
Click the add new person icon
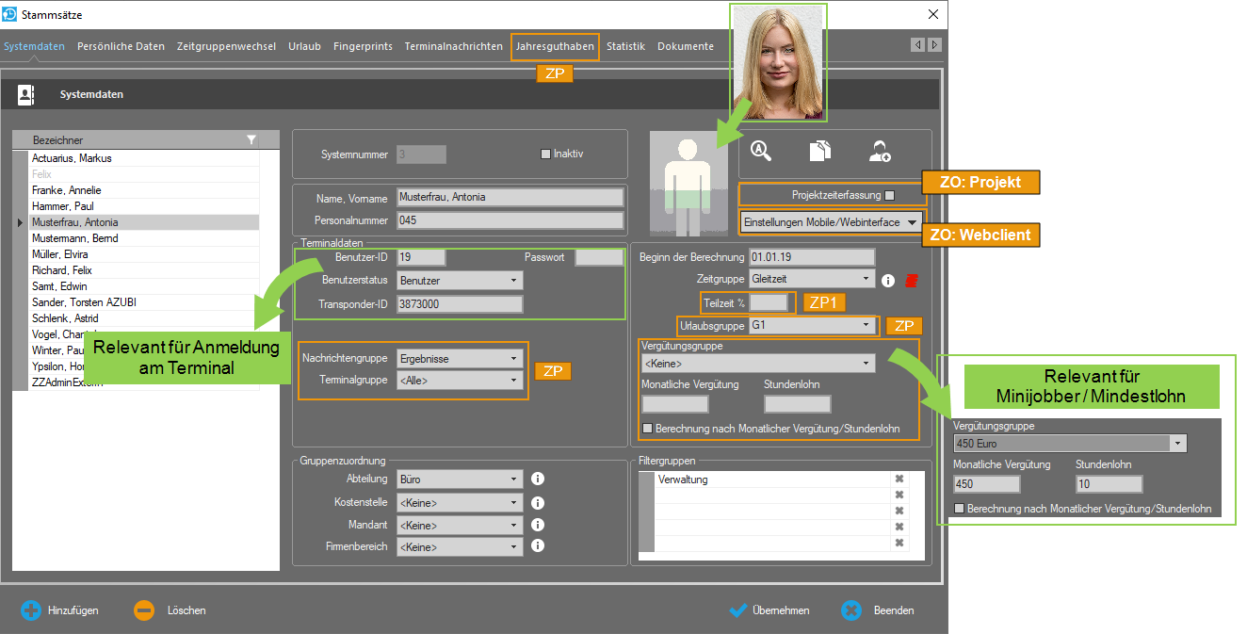(881, 151)
